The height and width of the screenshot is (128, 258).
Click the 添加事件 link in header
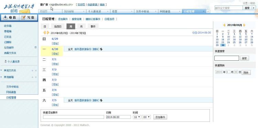63,19
